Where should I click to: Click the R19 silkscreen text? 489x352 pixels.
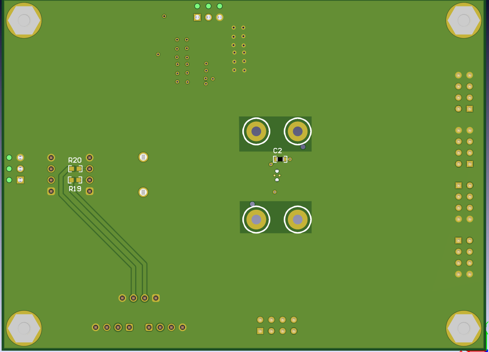tap(75, 189)
